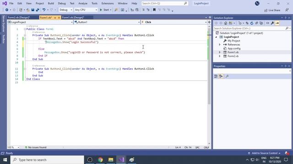Expand the Form2.vb node
Viewport: 293px width, 164px height.
point(220,56)
